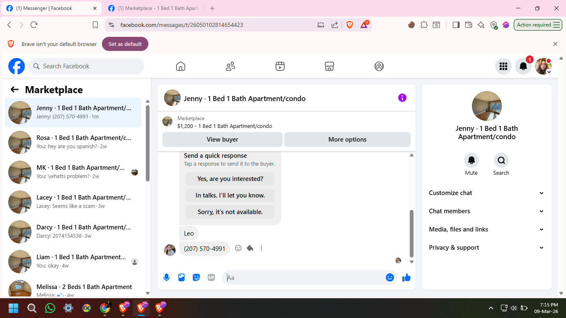Click the Search Facebook field

86,66
